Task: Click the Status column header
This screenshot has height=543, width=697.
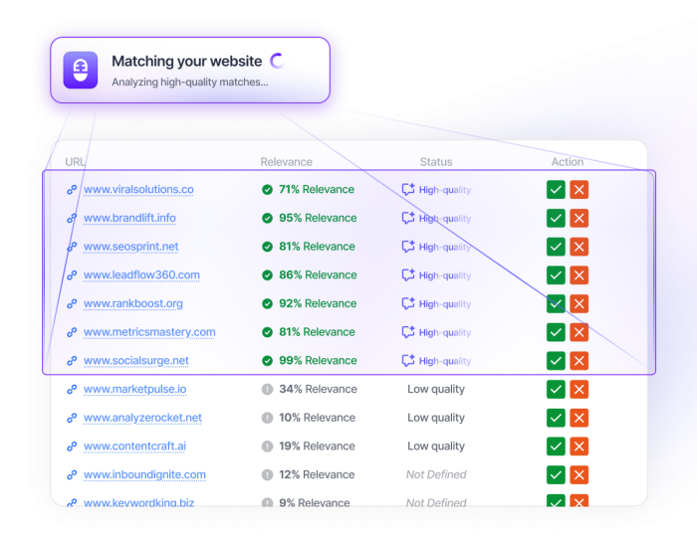Action: 436,162
